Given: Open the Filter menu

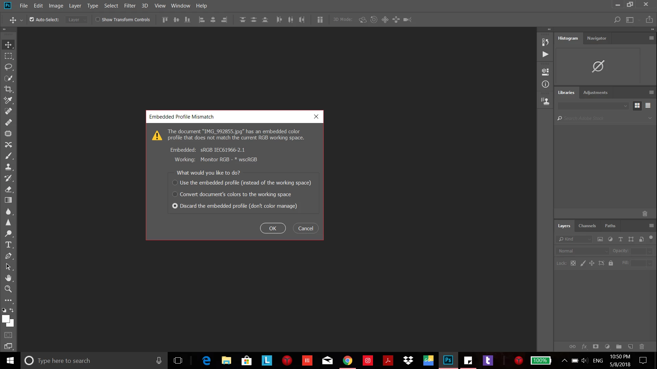Looking at the screenshot, I should click(x=130, y=6).
